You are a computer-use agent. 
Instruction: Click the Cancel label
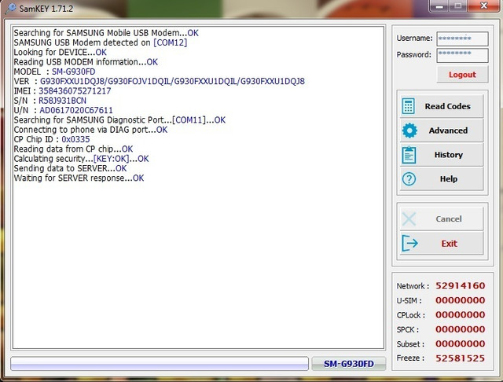[x=449, y=219]
